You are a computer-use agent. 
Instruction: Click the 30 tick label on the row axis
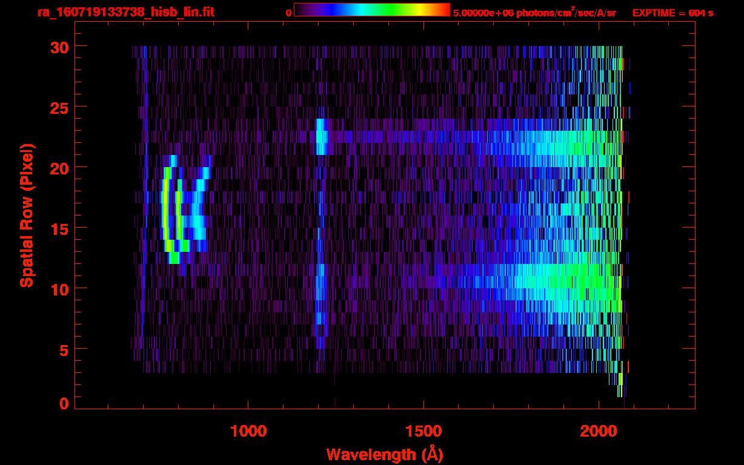coord(58,47)
